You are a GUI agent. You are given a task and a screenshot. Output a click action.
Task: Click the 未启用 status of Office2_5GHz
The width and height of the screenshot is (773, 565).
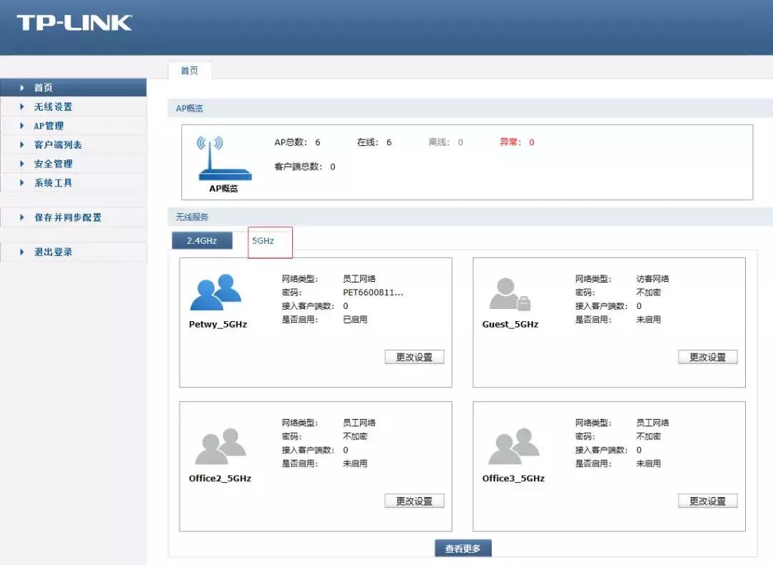pos(355,463)
